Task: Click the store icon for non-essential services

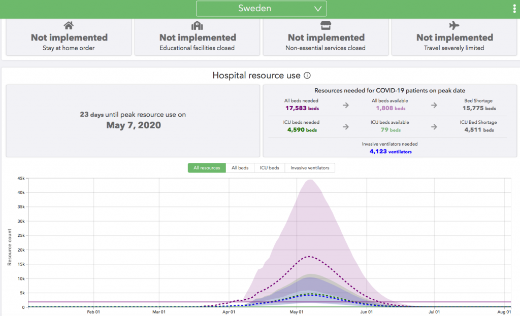Action: click(326, 25)
